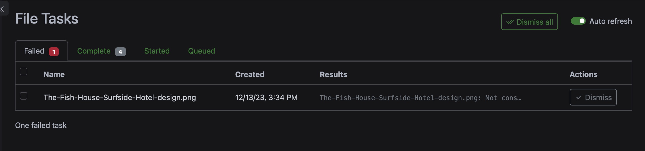
Task: Toggle the Auto refresh switch
Action: click(578, 21)
